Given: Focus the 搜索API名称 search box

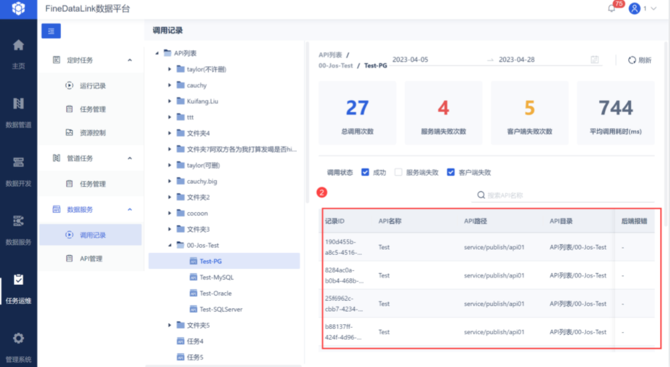Looking at the screenshot, I should 564,196.
